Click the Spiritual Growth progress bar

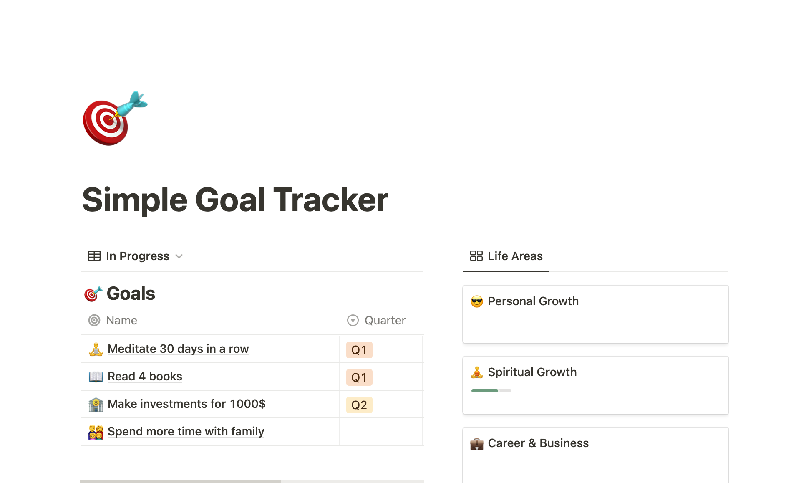coord(491,391)
